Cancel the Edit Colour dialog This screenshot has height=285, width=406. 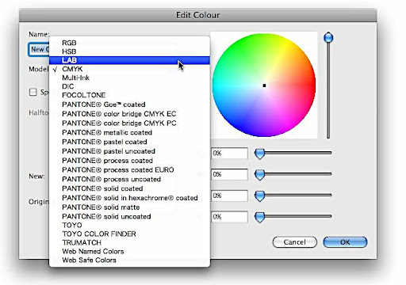[x=295, y=242]
